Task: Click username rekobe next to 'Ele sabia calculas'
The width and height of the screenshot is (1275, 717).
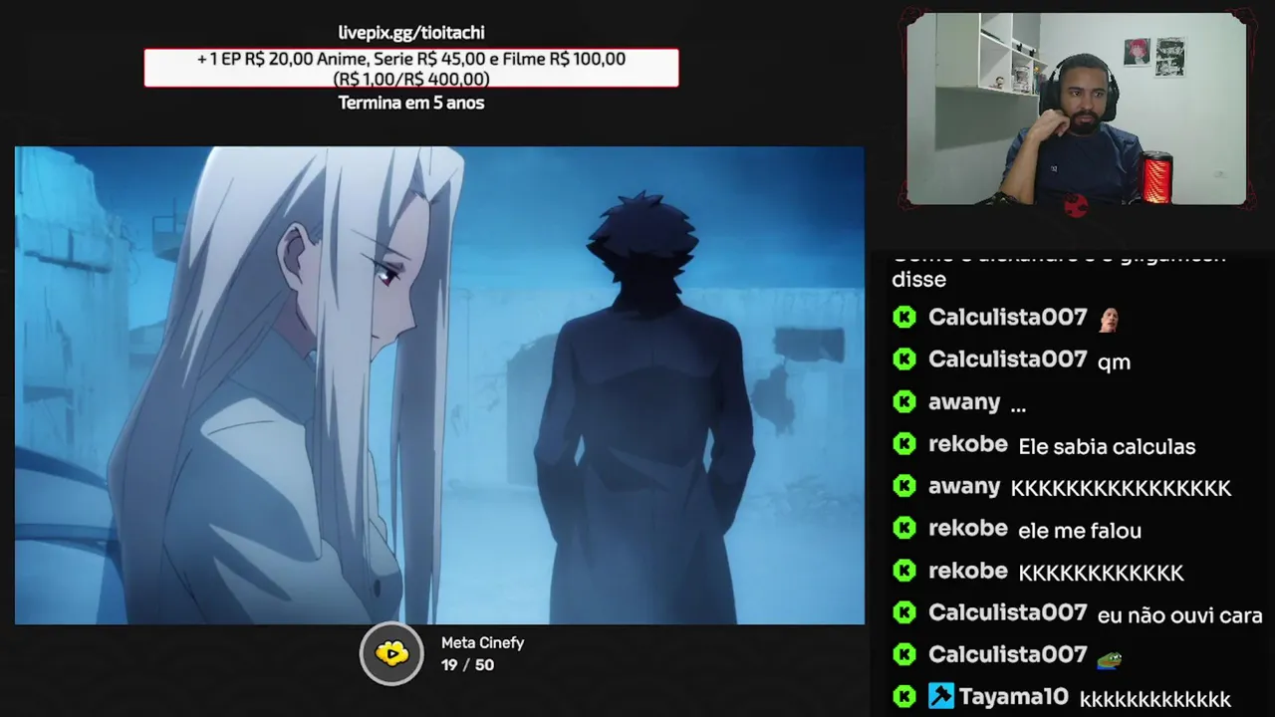Action: coord(968,444)
